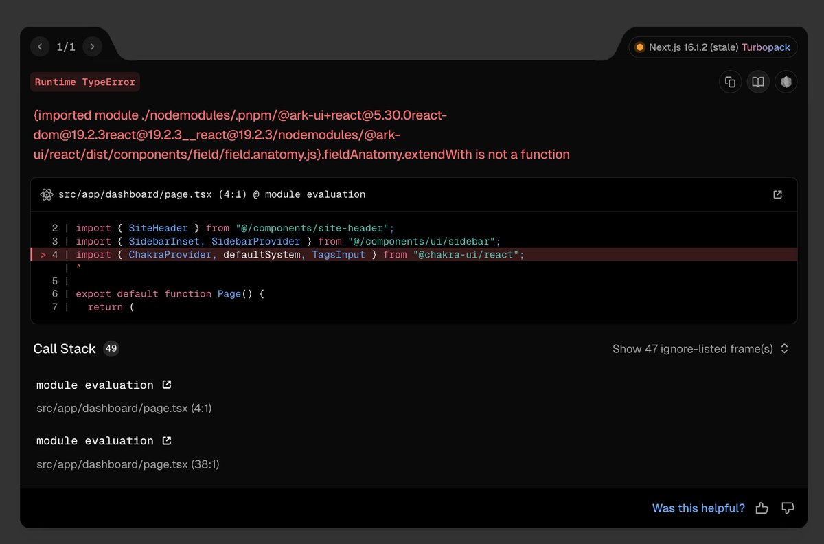Go to next error with right arrow
This screenshot has width=824, height=544.
[92, 47]
